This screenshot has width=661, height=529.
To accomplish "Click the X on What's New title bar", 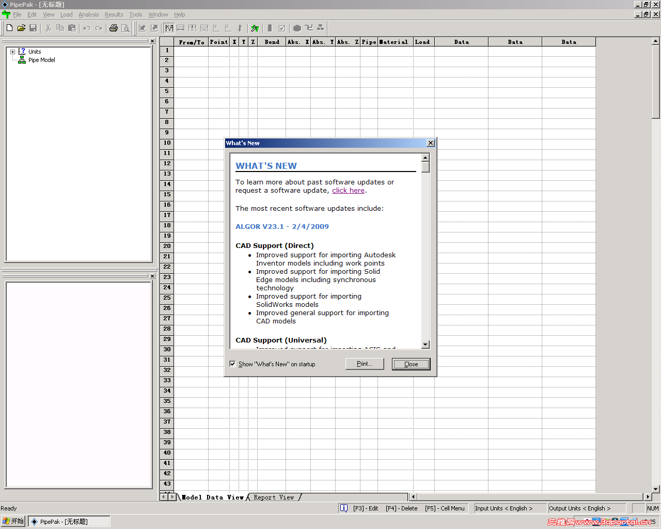I will click(x=431, y=143).
